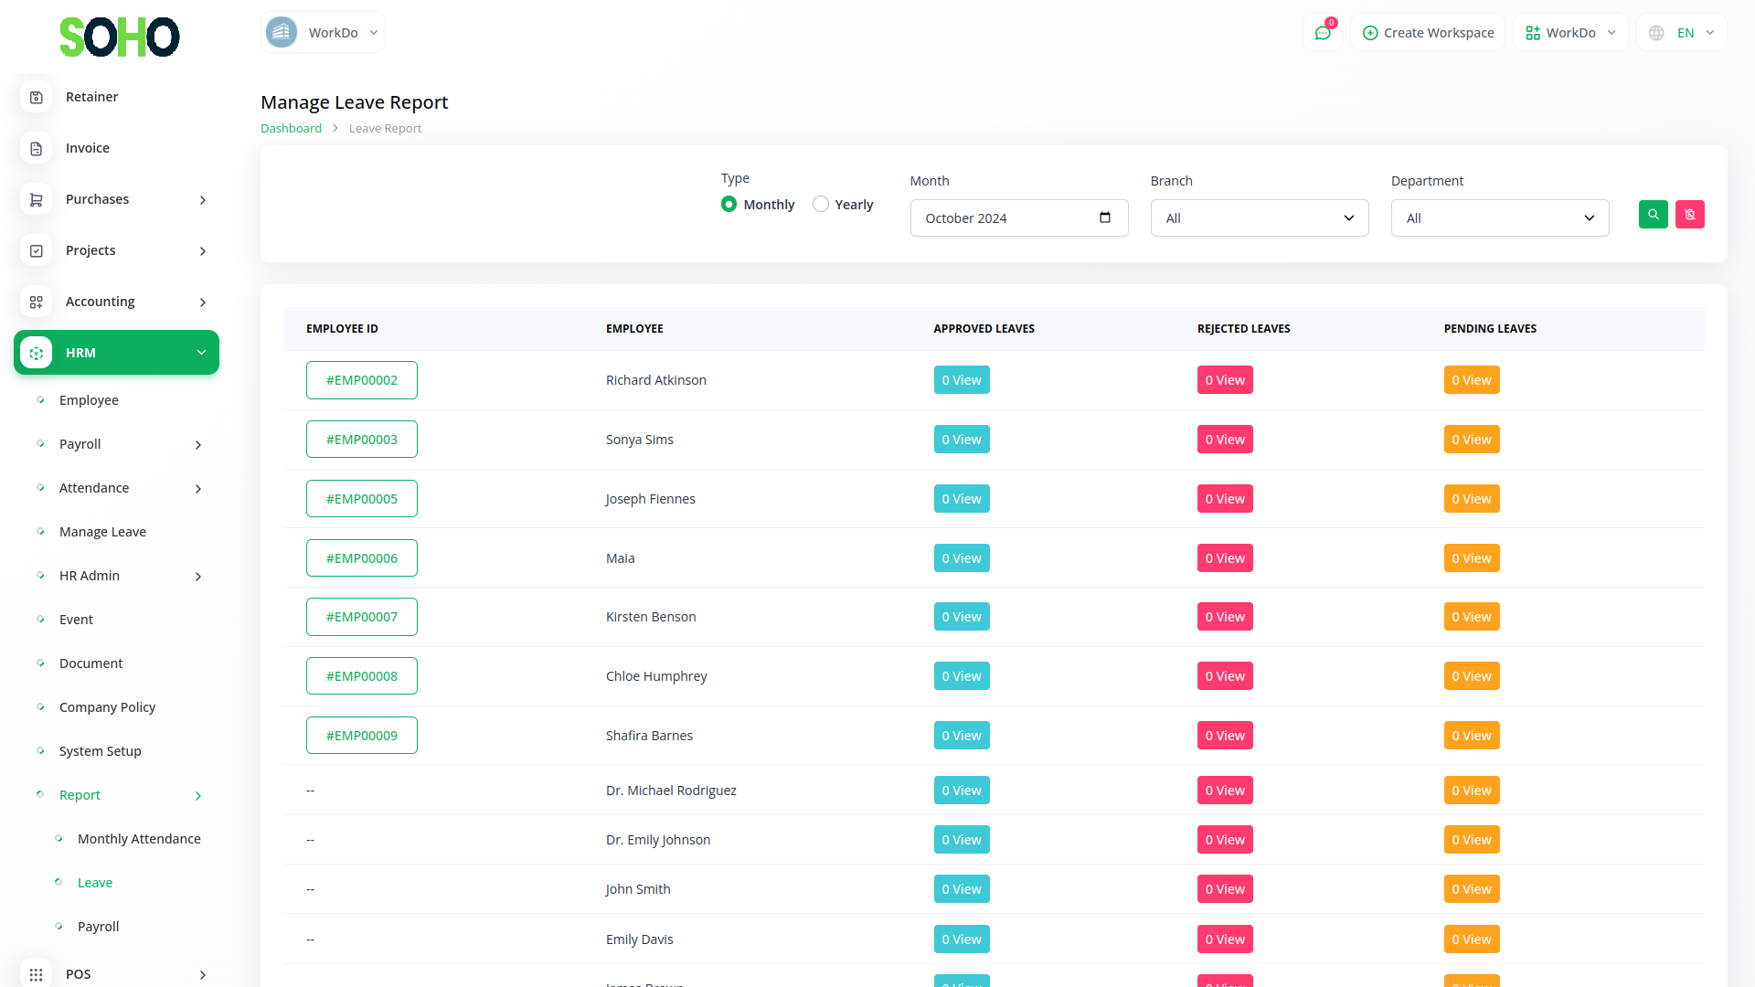Click the Retainer sidebar icon
Screen dimensions: 1755x987
tap(37, 97)
